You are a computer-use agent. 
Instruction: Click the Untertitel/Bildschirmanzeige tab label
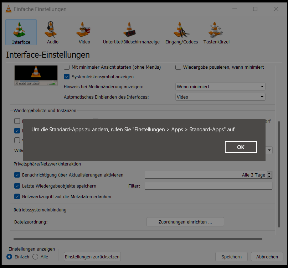131,42
